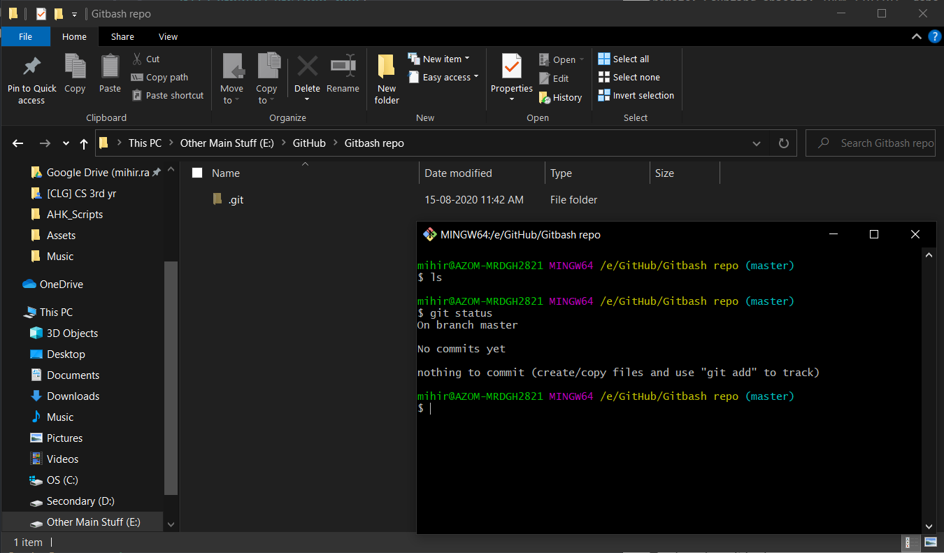
Task: Open Videos in the navigation pane
Action: (54, 459)
